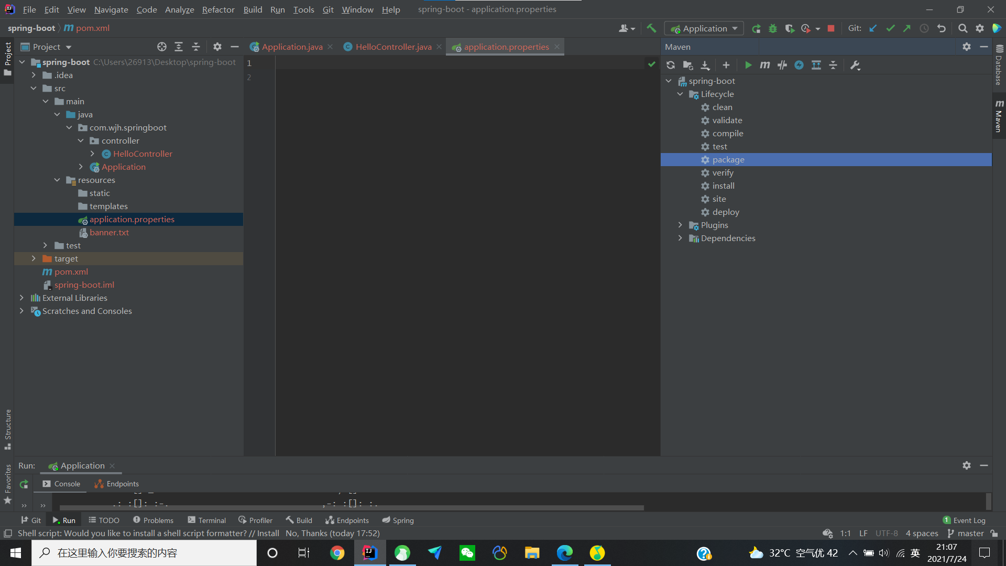Start the debugger with the bug icon
The width and height of the screenshot is (1006, 566).
coord(773,29)
